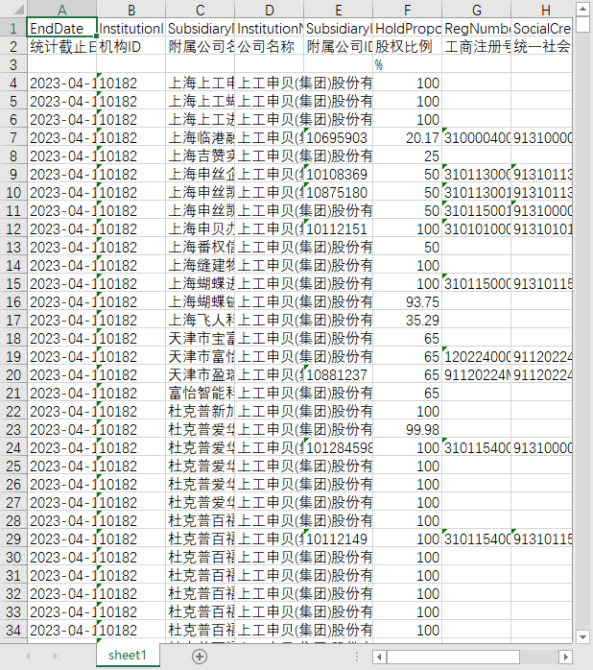The height and width of the screenshot is (670, 593).
Task: Select row 7 header
Action: (13, 137)
